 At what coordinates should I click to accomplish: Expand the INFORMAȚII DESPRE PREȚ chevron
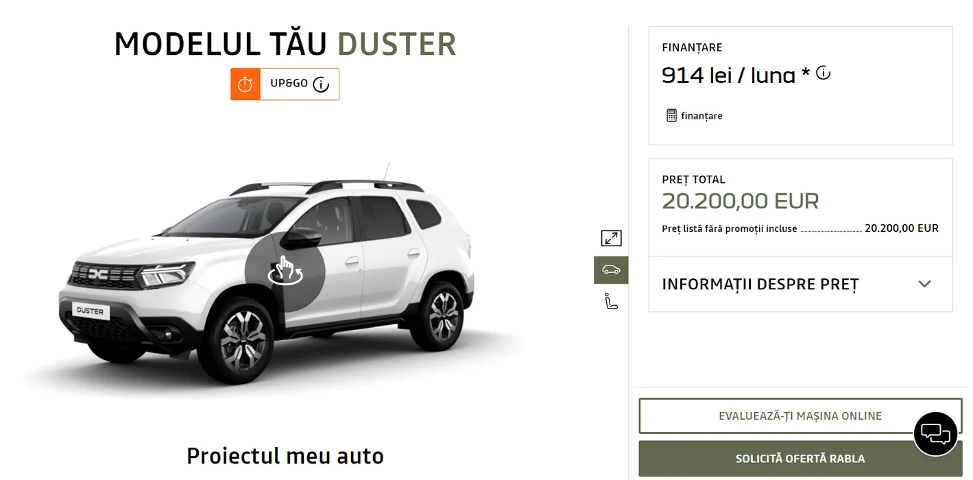coord(924,284)
